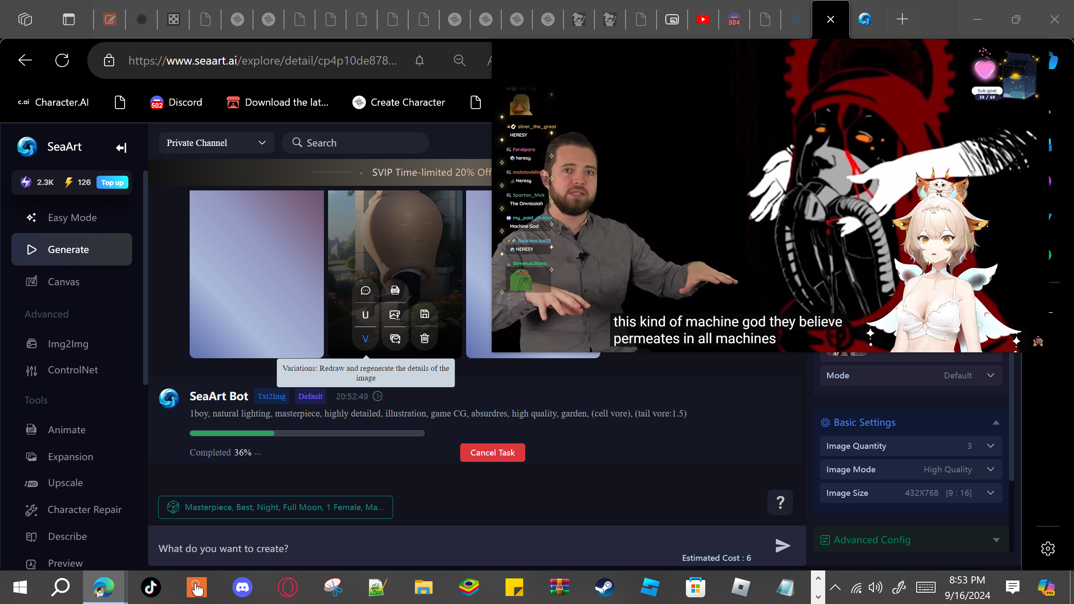Open the Mode dropdown set to Default
The height and width of the screenshot is (604, 1074).
[x=910, y=375]
